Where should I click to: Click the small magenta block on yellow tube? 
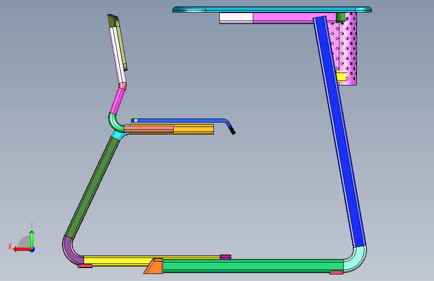tap(225, 257)
